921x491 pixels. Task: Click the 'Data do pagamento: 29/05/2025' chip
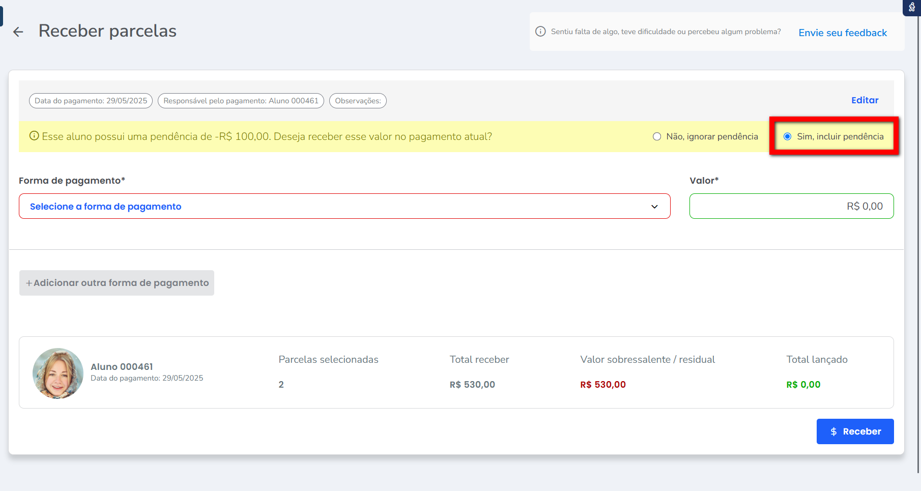point(91,101)
